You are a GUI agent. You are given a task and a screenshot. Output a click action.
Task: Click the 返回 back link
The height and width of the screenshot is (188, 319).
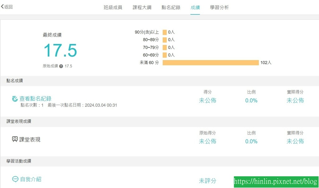point(7,7)
